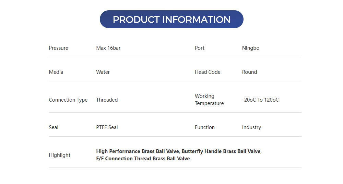Select the Industry function value
343x184 pixels.
251,127
